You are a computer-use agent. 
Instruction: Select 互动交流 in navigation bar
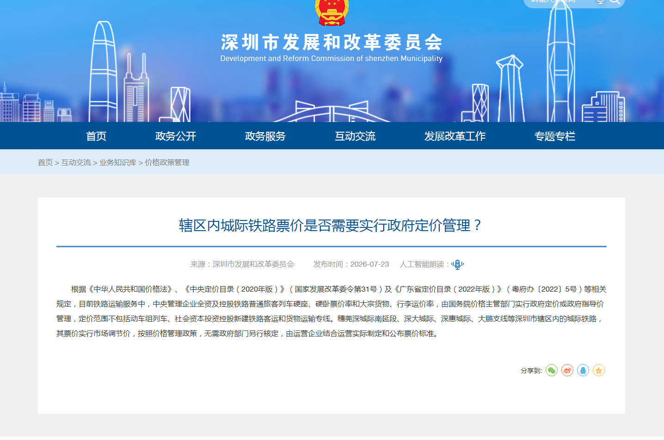click(355, 136)
